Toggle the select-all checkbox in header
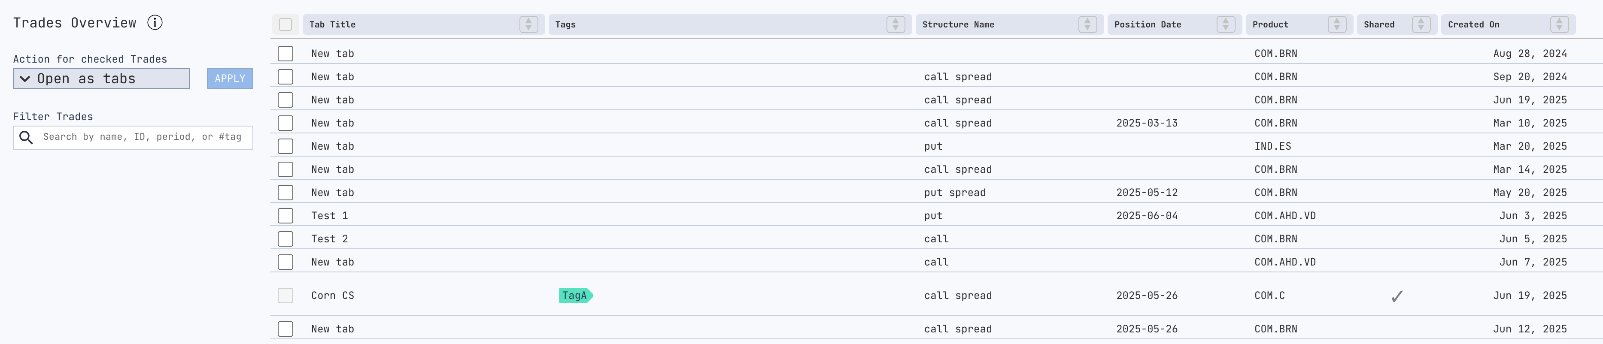 285,24
